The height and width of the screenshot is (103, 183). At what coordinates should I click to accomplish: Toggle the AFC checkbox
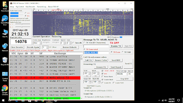pyautogui.click(x=103, y=74)
